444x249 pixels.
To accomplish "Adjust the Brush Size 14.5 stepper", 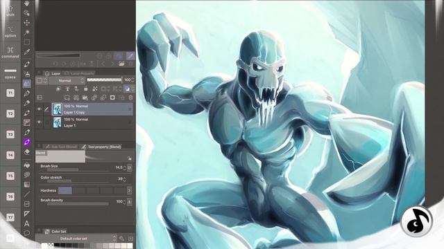I will point(124,167).
